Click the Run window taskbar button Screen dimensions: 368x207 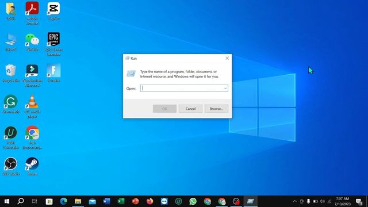[251, 201]
